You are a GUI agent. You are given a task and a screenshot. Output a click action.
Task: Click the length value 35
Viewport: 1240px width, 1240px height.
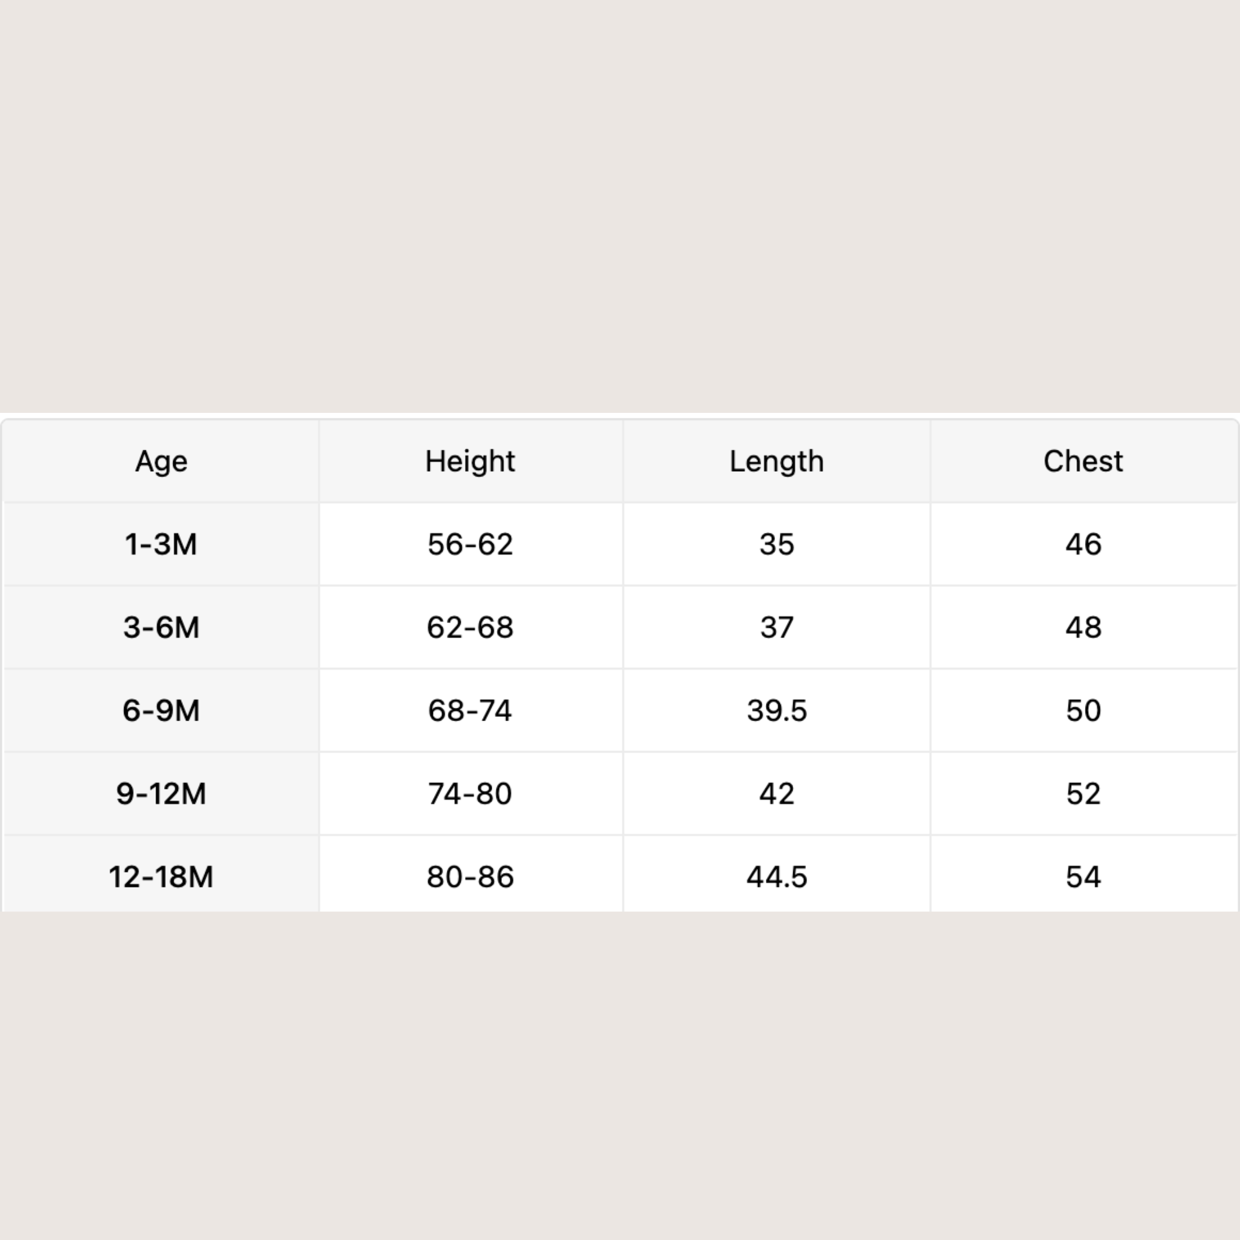coord(776,544)
